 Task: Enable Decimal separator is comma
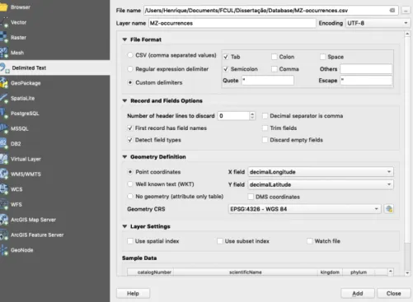pyautogui.click(x=265, y=116)
